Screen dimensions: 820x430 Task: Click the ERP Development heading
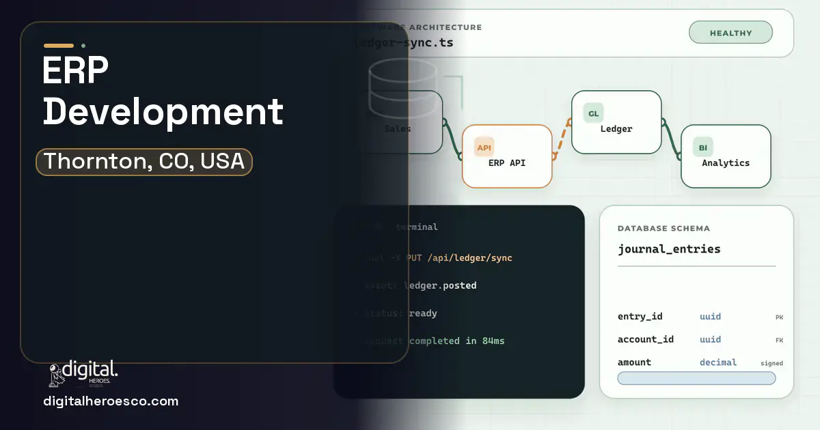(163, 91)
